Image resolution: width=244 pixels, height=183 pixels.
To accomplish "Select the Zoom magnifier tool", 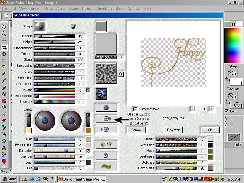I will click(x=4, y=34).
